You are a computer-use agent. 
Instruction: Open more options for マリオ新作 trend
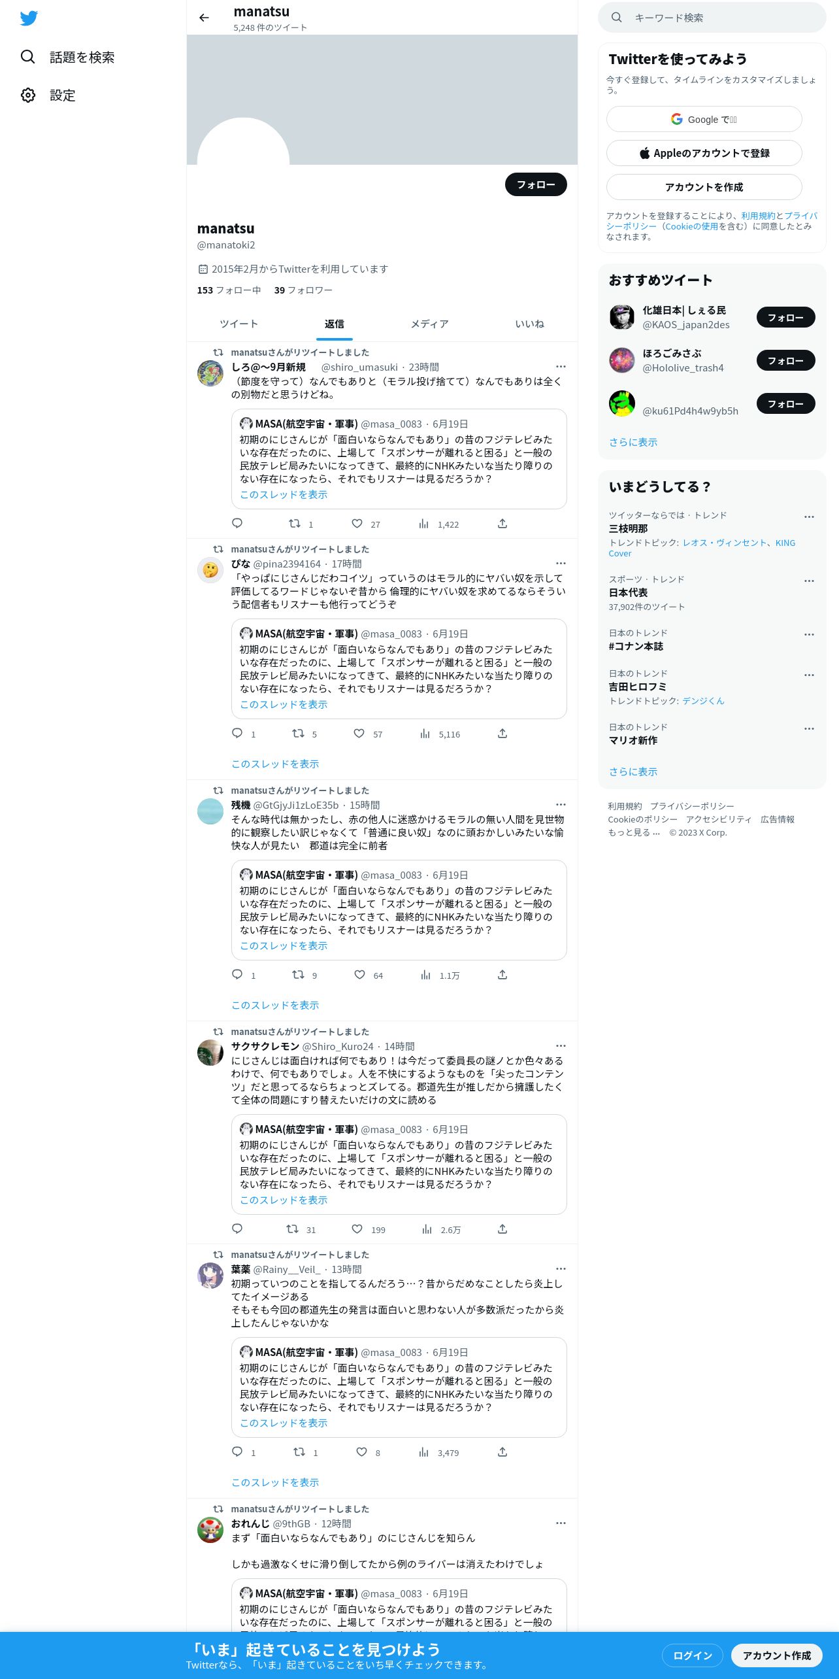point(809,728)
